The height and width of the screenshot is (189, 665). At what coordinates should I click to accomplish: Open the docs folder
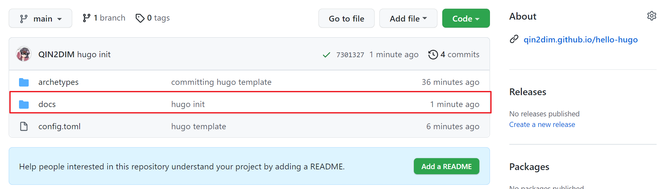click(47, 104)
